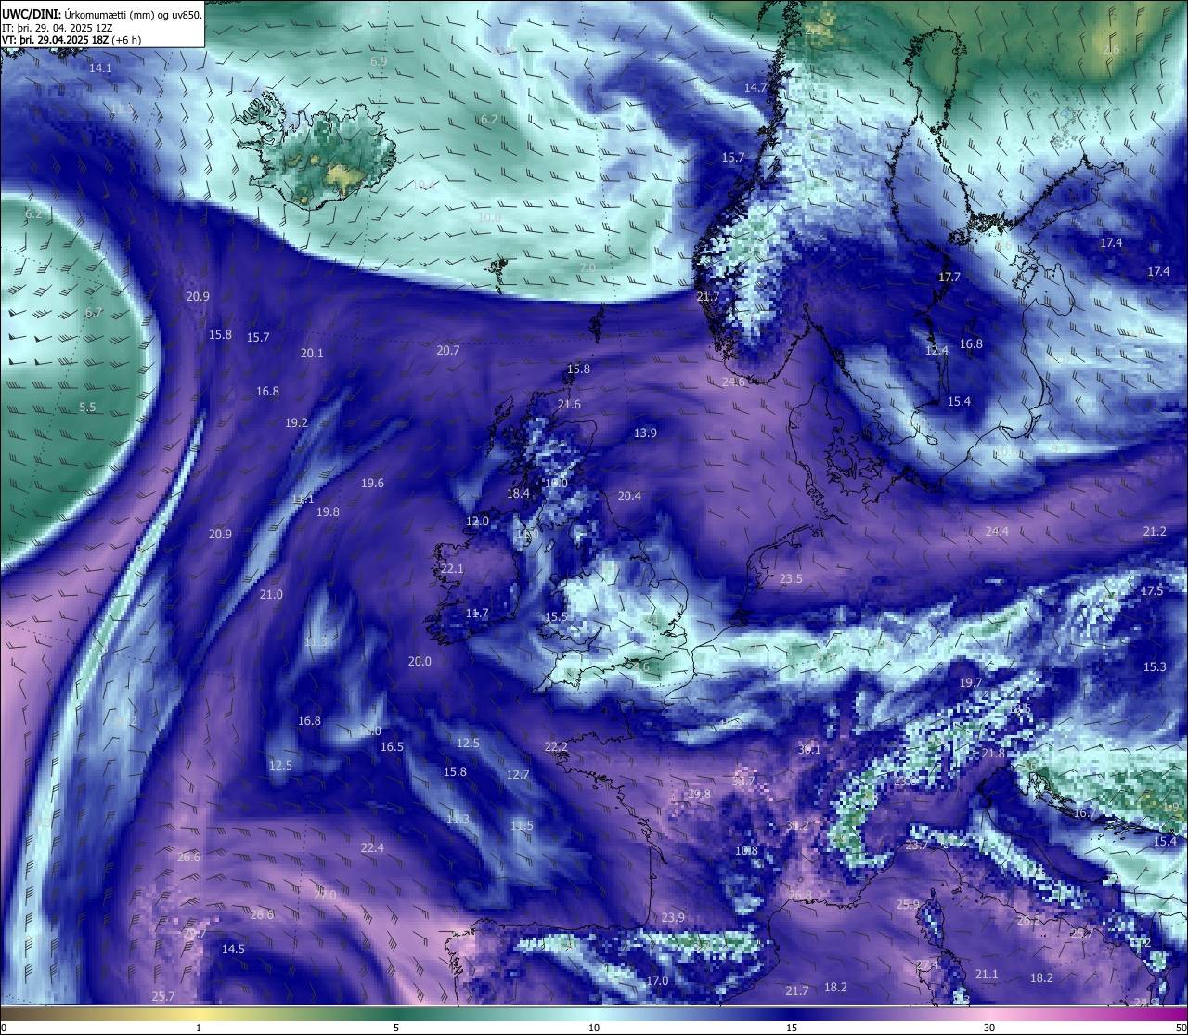This screenshot has height=1035, width=1188.
Task: Select the 21.1 value east of Sardinia
Action: 987,974
